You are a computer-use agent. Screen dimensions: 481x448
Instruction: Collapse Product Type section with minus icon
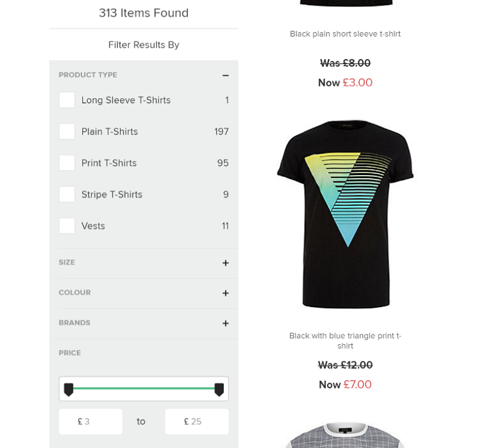click(226, 76)
